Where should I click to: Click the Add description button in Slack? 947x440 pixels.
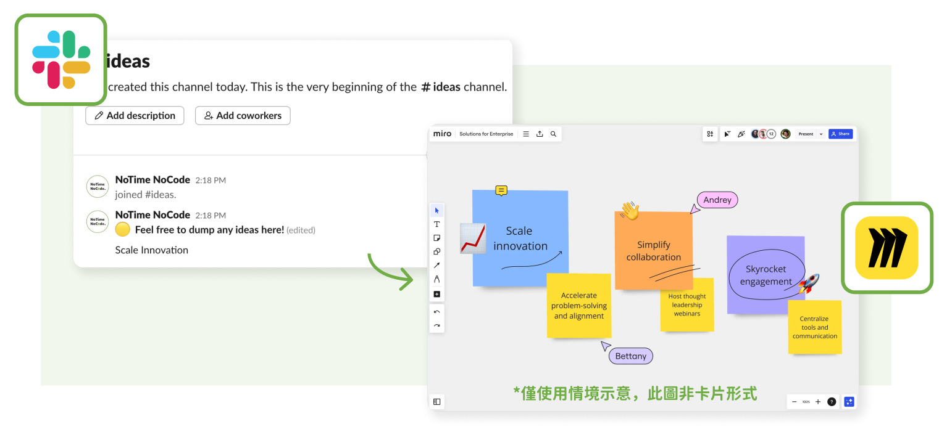click(135, 115)
